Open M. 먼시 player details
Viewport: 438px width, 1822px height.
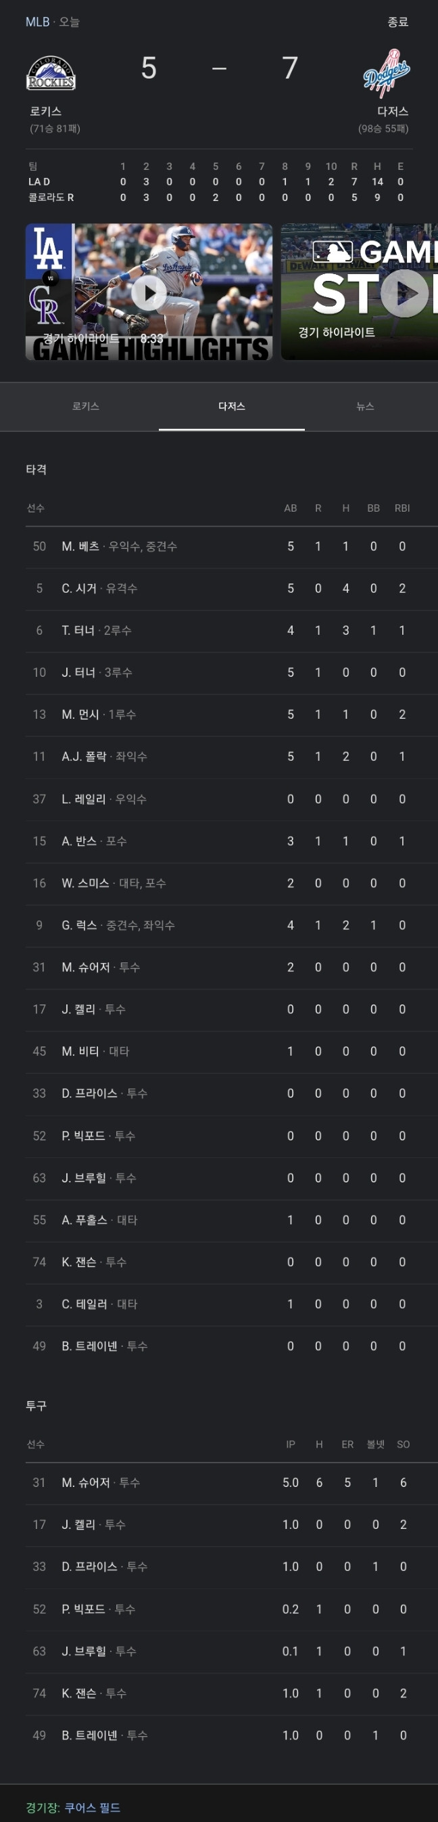[219, 714]
